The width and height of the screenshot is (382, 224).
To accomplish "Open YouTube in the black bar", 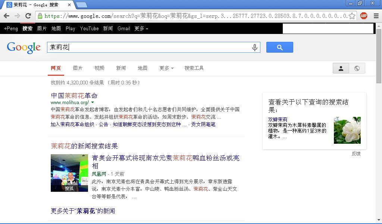I will (x=90, y=28).
